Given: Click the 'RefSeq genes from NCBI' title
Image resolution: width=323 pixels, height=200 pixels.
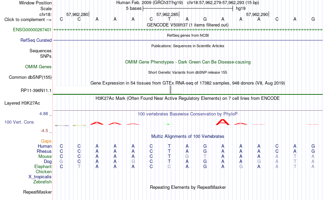Looking at the screenshot, I should [x=188, y=35].
